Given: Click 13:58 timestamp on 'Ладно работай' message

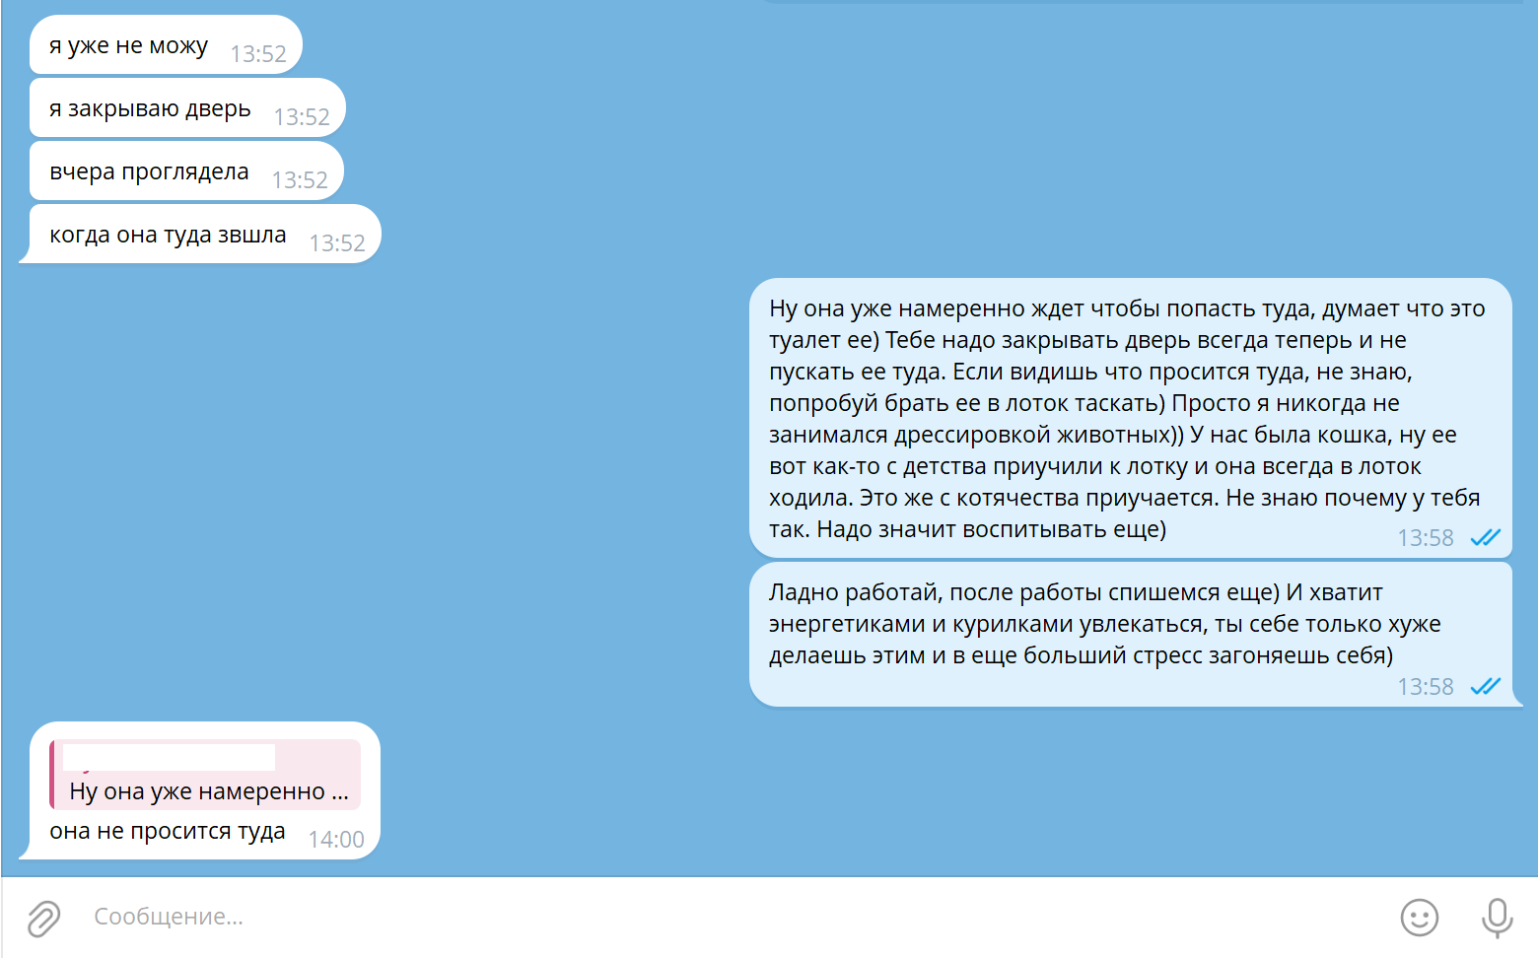Looking at the screenshot, I should click(1426, 687).
